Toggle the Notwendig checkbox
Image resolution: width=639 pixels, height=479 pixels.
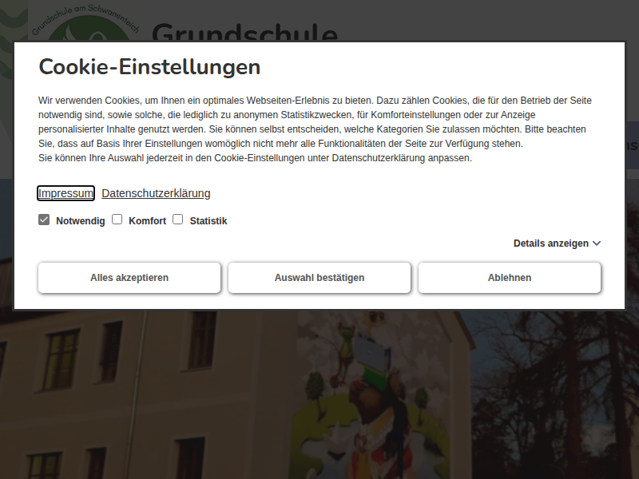pyautogui.click(x=44, y=220)
